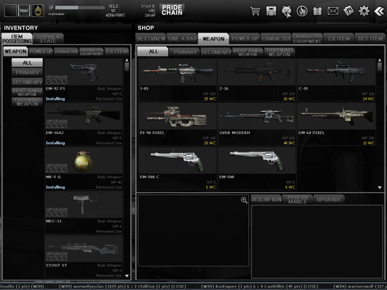Select the SVDR MODERN sniper rifle
This screenshot has height=290, width=387.
257,120
